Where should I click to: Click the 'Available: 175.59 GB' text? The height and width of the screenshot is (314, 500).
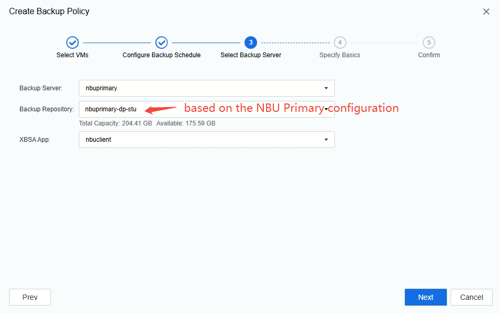(186, 123)
